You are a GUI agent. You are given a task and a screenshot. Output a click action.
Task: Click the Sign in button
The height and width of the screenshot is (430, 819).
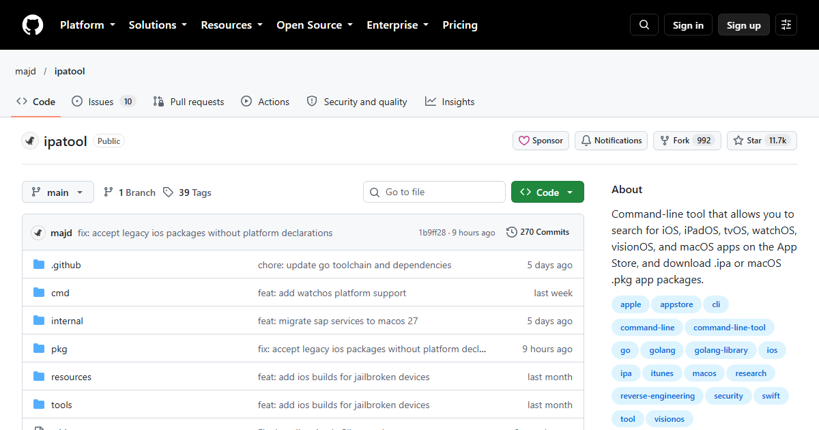coord(688,25)
